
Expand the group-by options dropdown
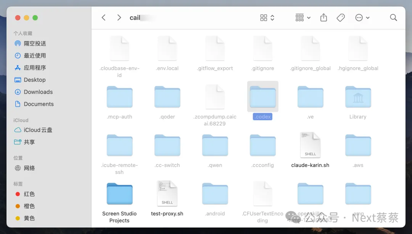(x=303, y=18)
